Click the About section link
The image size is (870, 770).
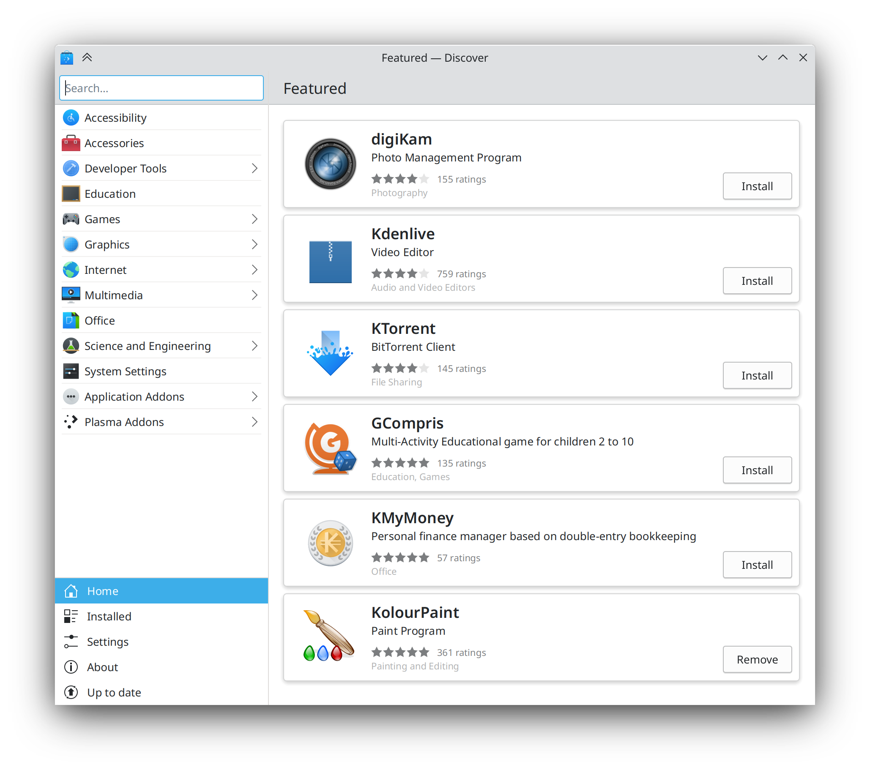[100, 667]
